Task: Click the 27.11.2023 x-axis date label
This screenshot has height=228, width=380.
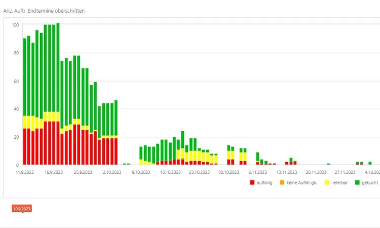Action: (345, 172)
